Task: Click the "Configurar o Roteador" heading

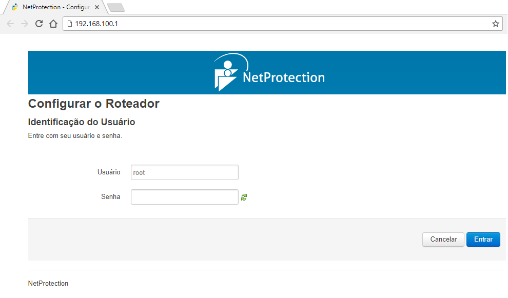Action: (x=93, y=104)
